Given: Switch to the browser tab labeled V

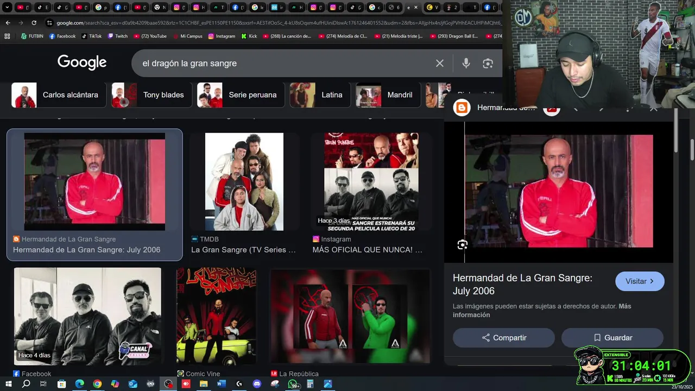Looking at the screenshot, I should [x=433, y=8].
